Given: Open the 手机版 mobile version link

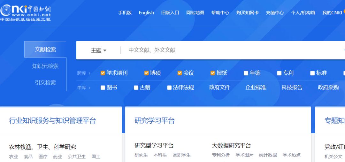Looking at the screenshot, I should click(x=125, y=13).
